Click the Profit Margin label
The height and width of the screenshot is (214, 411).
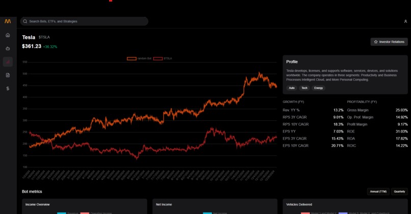click(x=357, y=124)
